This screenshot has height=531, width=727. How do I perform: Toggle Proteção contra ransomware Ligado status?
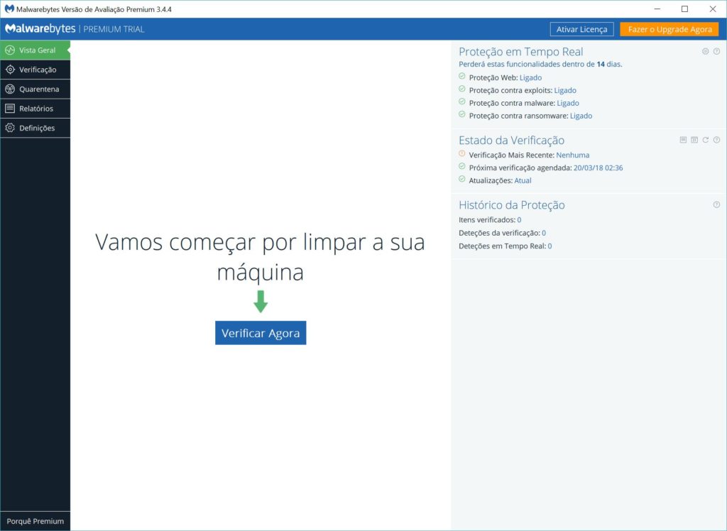click(581, 116)
